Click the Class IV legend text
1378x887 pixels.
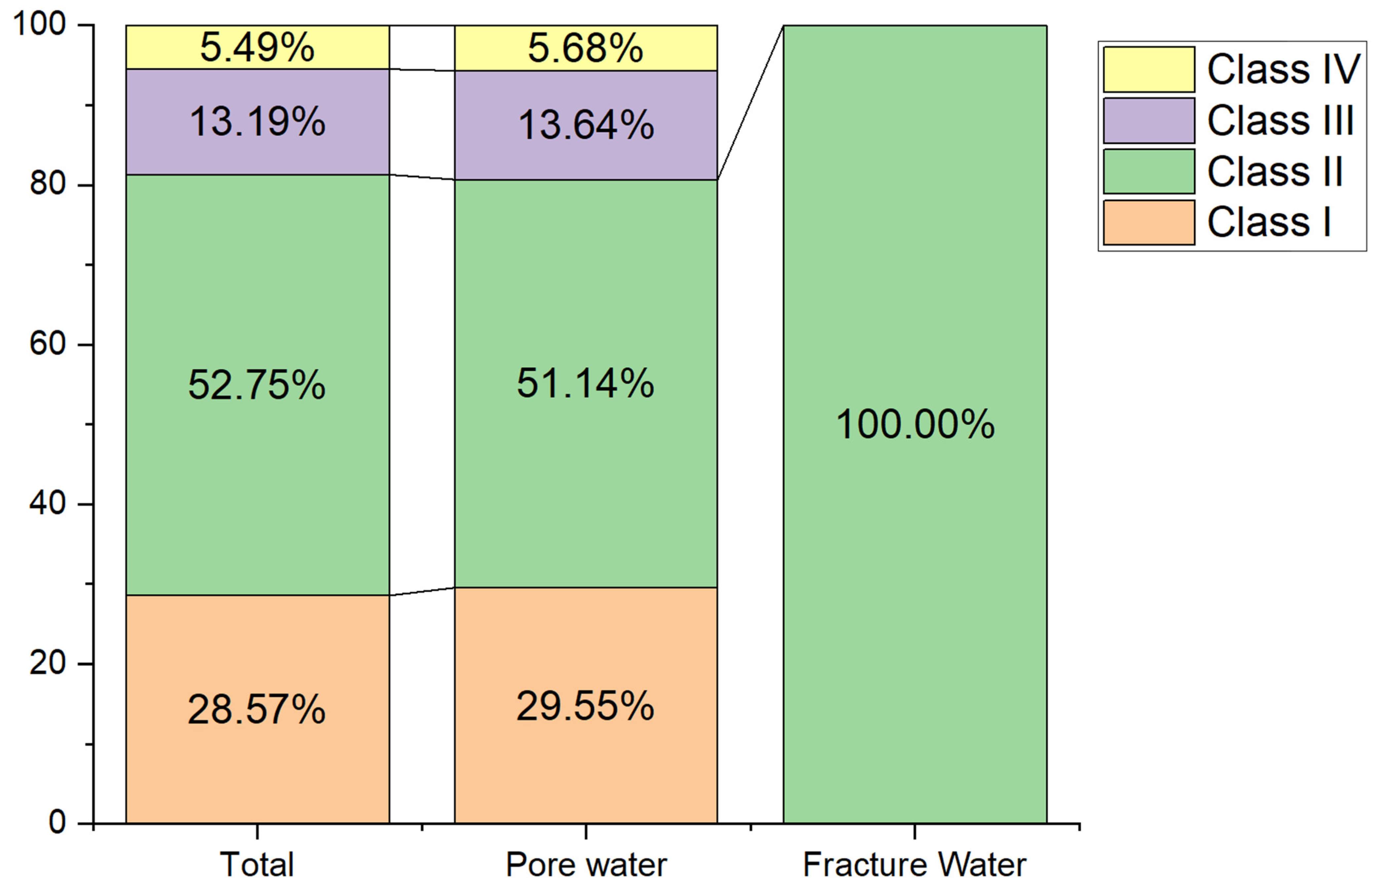tap(1284, 70)
